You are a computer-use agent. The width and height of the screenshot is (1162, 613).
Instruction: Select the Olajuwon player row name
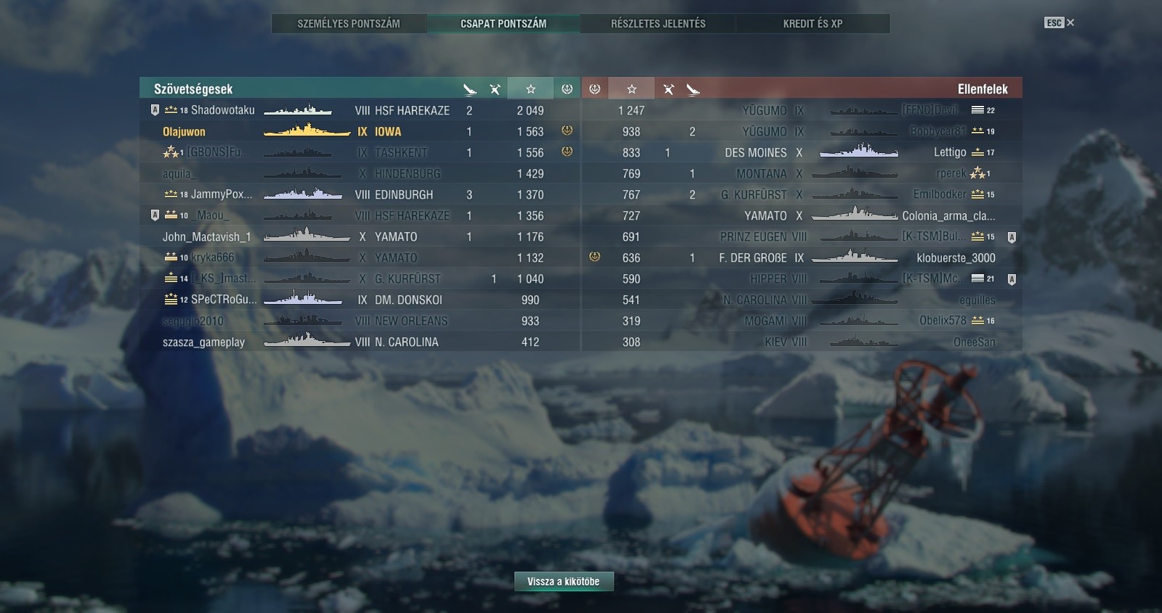pyautogui.click(x=184, y=131)
